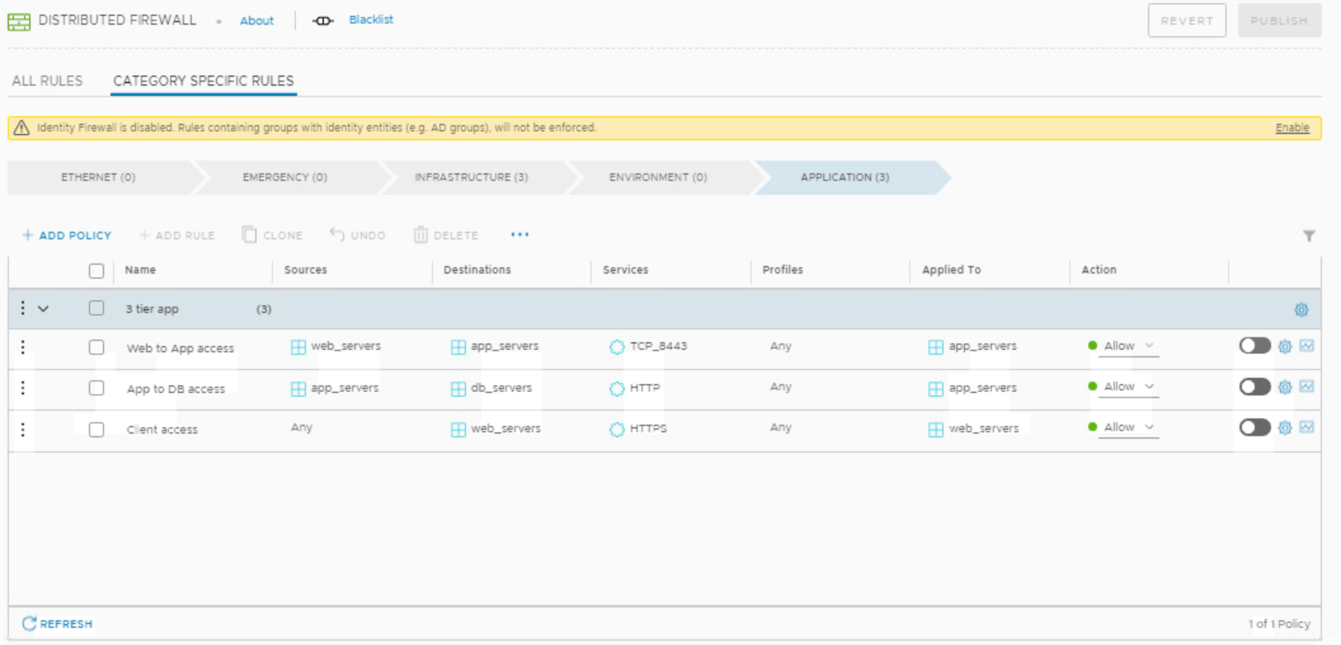Image resolution: width=1341 pixels, height=645 pixels.
Task: Click the Undo toolbar button
Action: [x=357, y=235]
